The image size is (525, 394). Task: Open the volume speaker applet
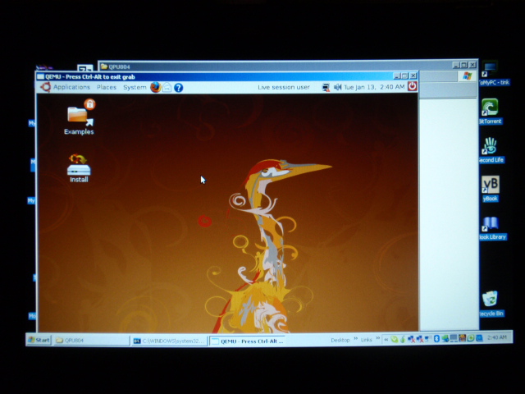click(337, 87)
